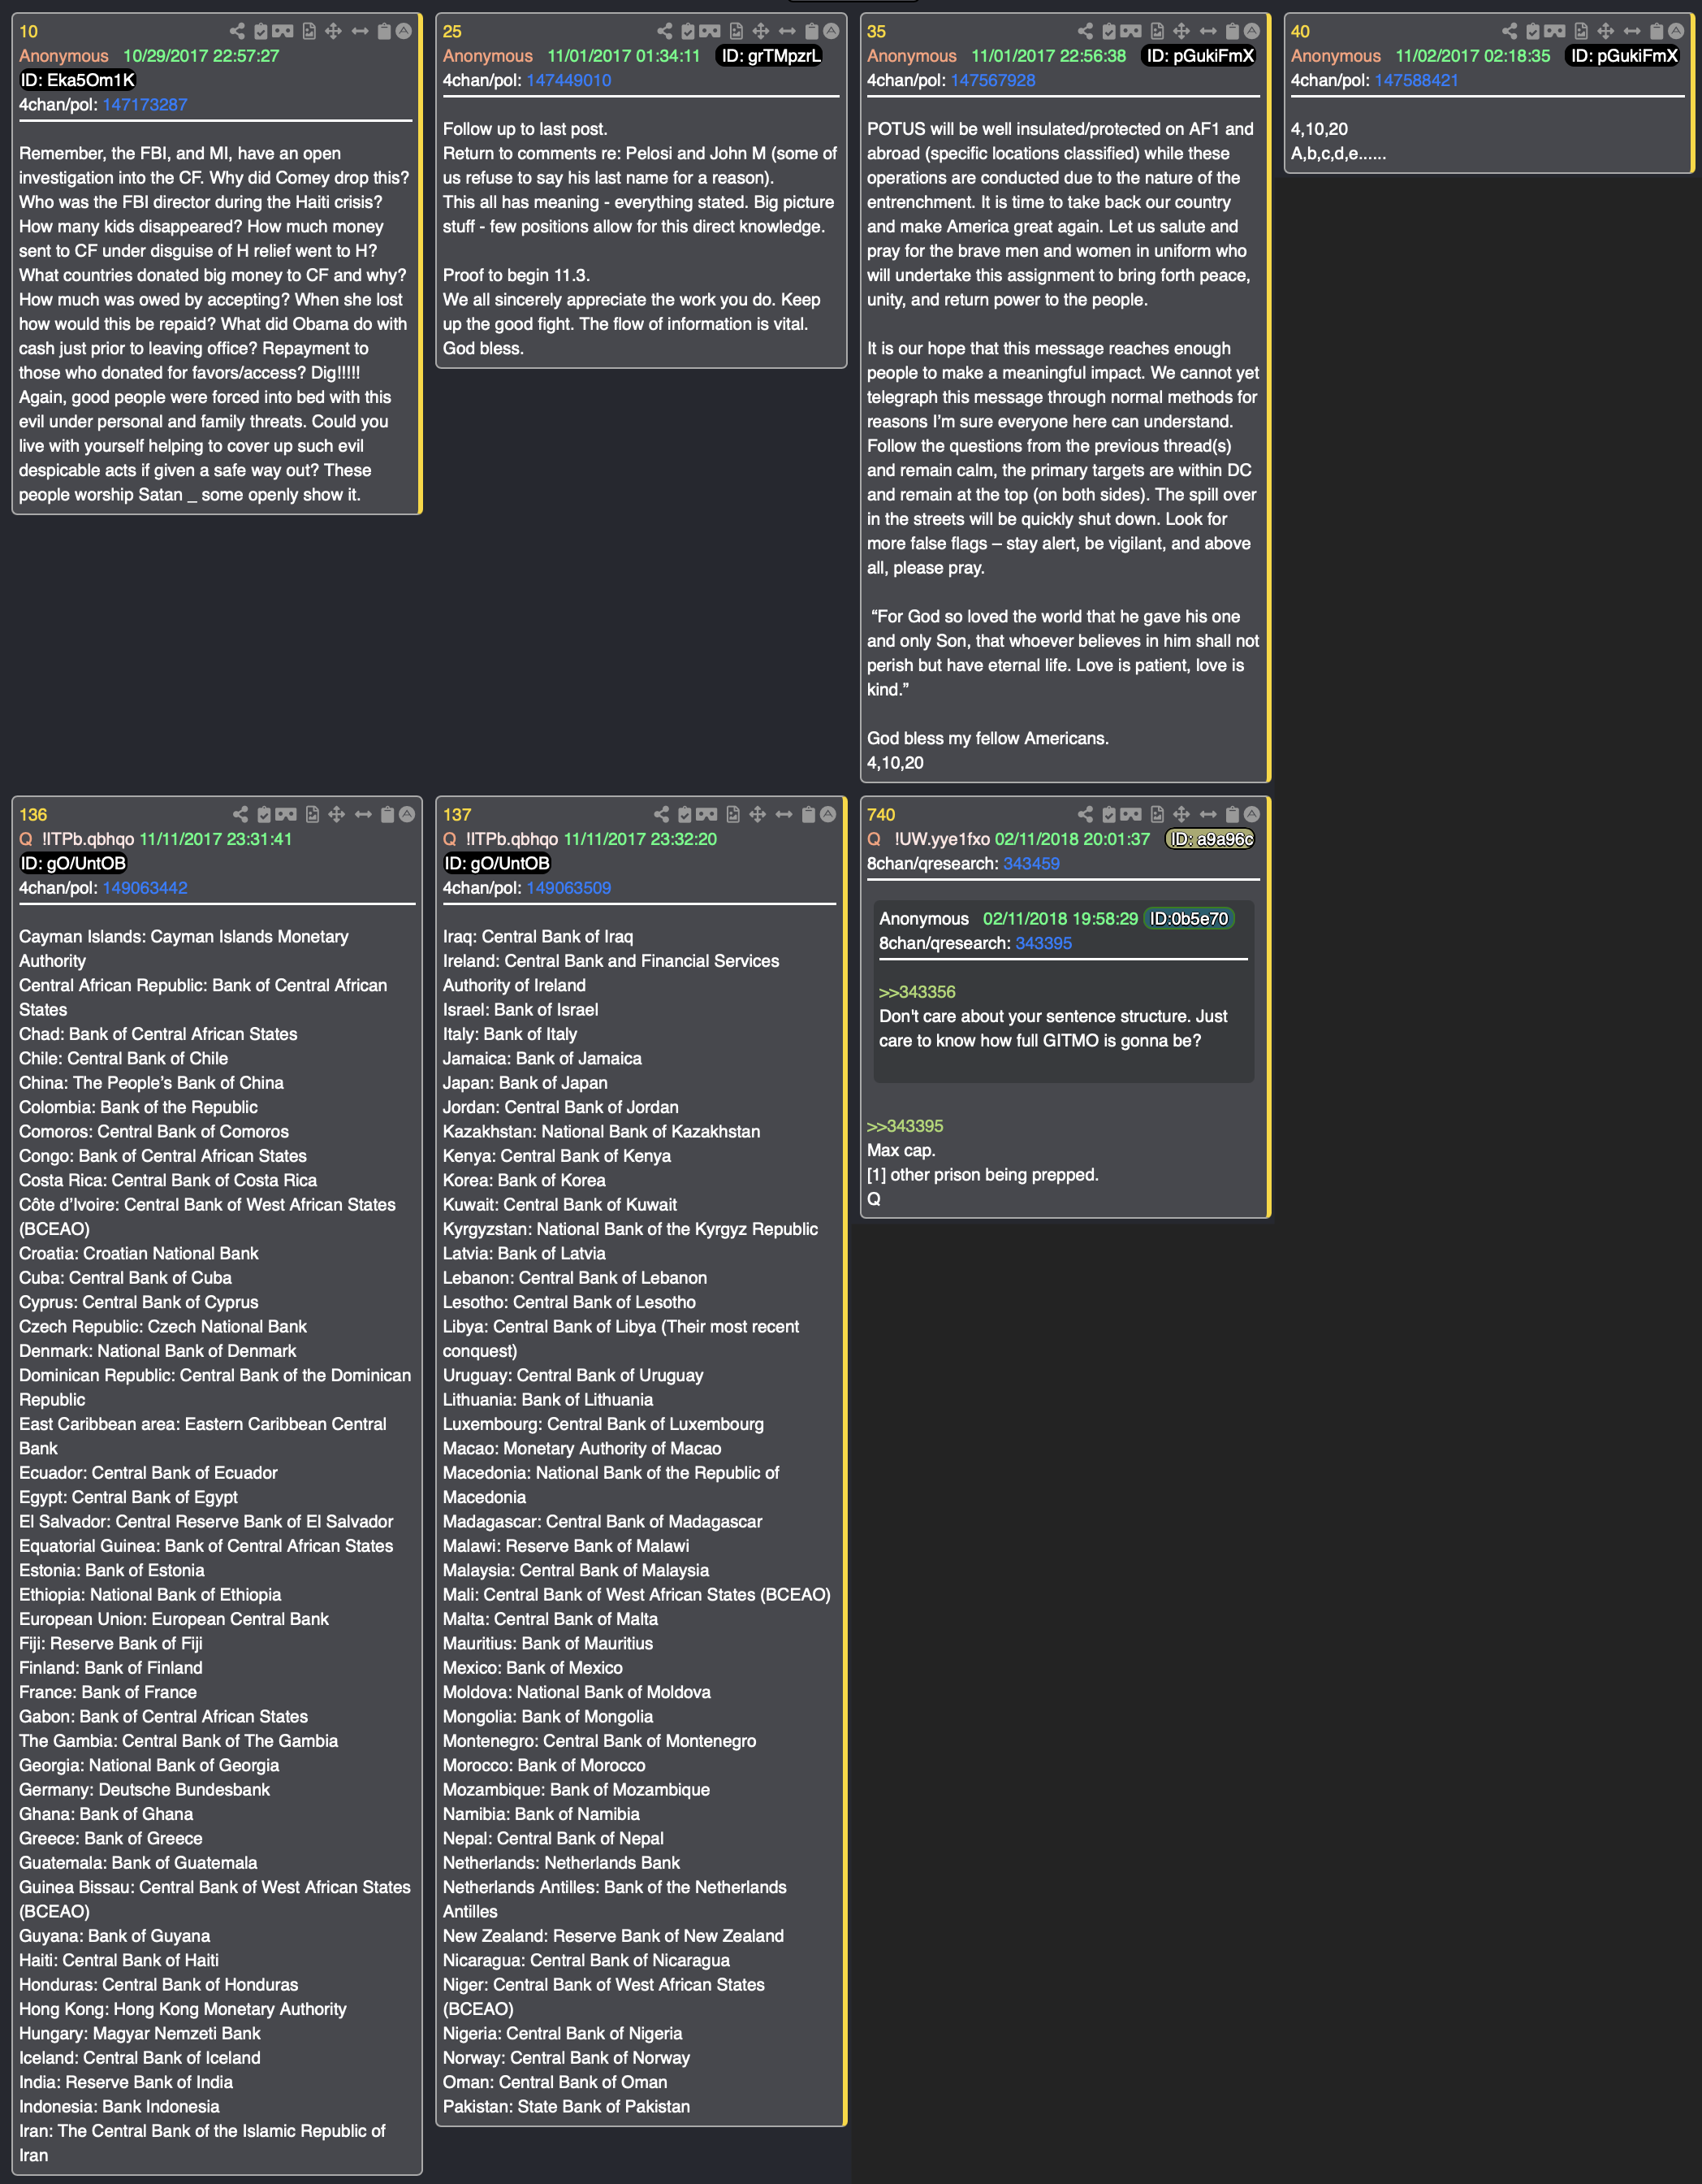
Task: Collapse post 136 with the up-arrow circle
Action: tap(407, 814)
